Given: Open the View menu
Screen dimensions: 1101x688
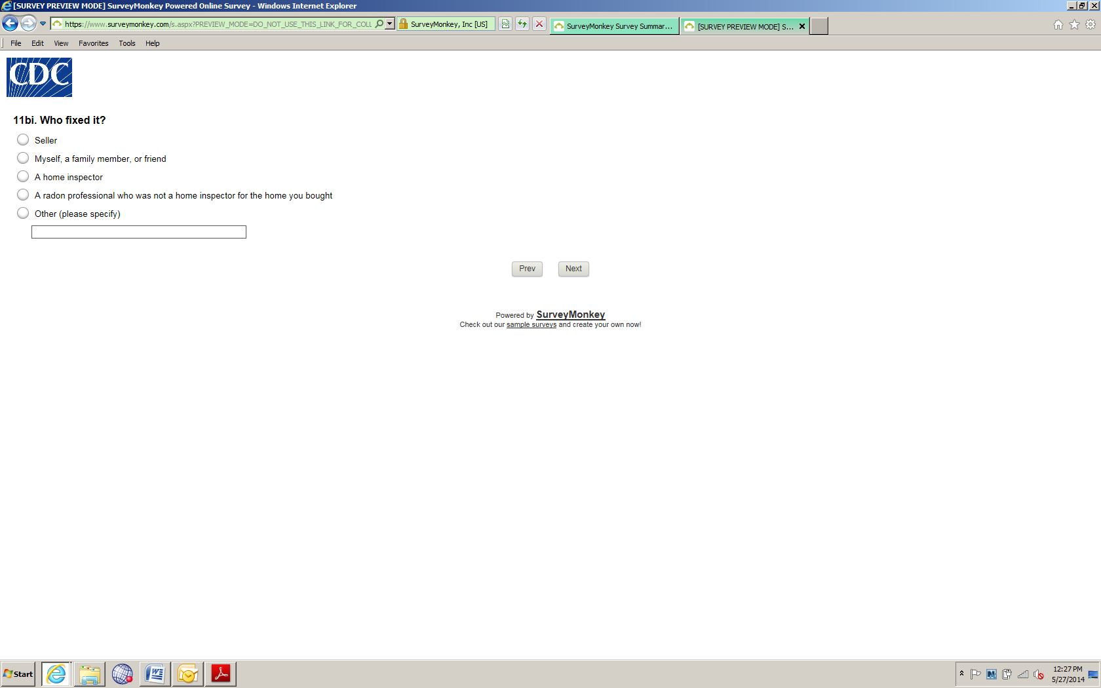Looking at the screenshot, I should tap(61, 43).
